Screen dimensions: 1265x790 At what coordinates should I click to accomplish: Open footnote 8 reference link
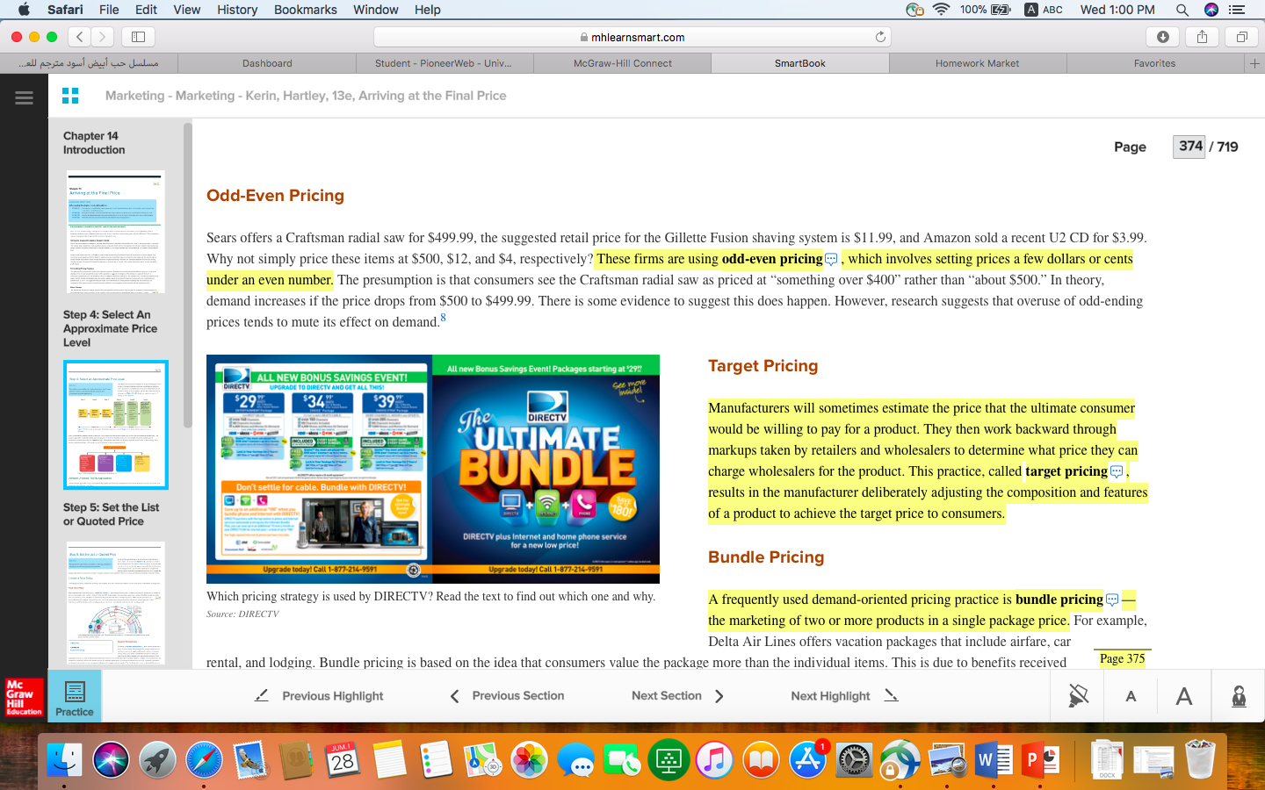(444, 317)
